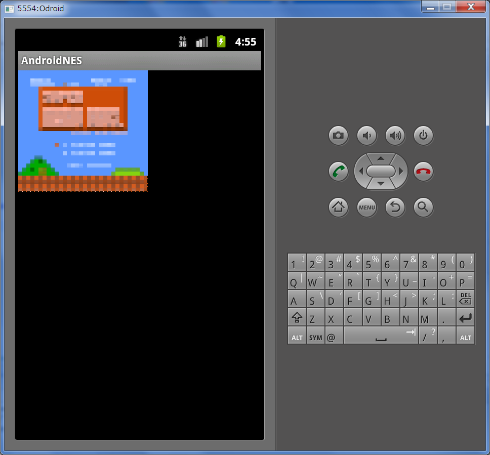490x455 pixels.
Task: Click the NES game screen display
Action: tap(83, 131)
